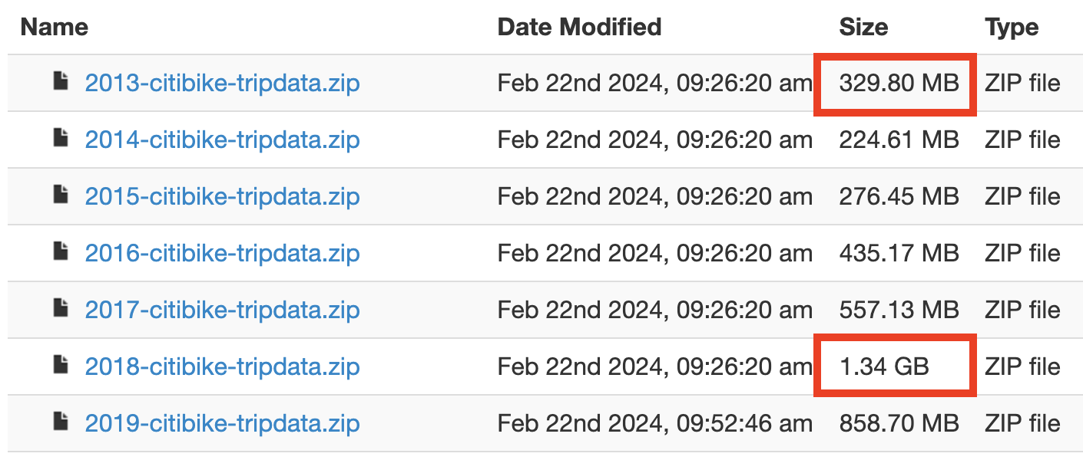
Task: Open the 2014-citibike-tripdata.zip link
Action: [222, 140]
